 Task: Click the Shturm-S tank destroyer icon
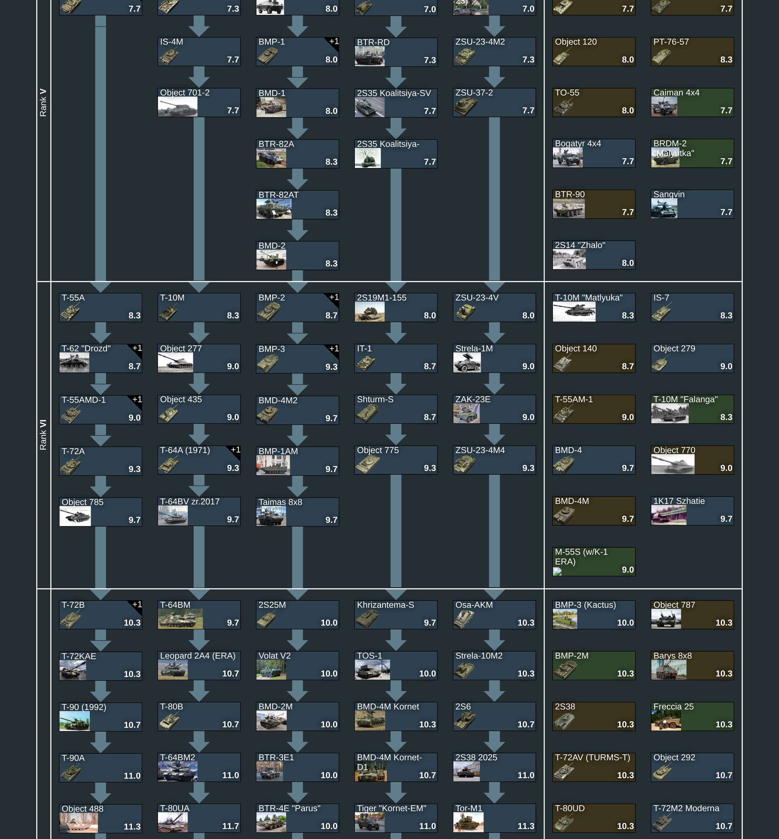(x=367, y=414)
